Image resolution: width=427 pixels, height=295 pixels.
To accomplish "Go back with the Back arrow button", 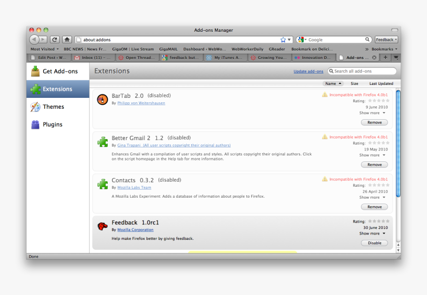I will click(x=34, y=40).
